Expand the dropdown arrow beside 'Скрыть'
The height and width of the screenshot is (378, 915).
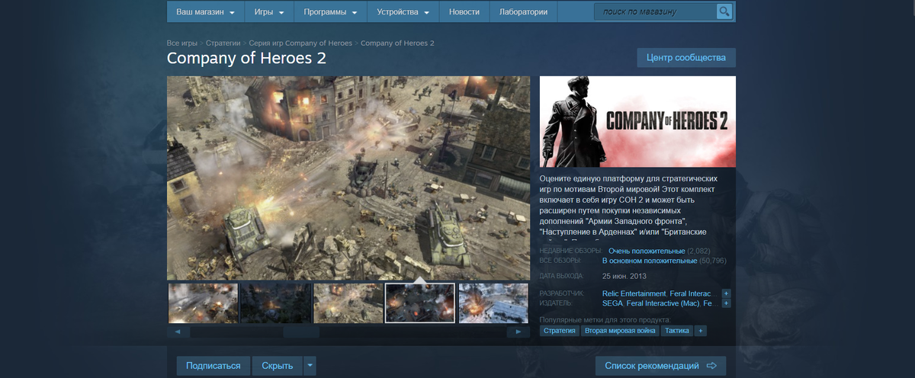310,366
